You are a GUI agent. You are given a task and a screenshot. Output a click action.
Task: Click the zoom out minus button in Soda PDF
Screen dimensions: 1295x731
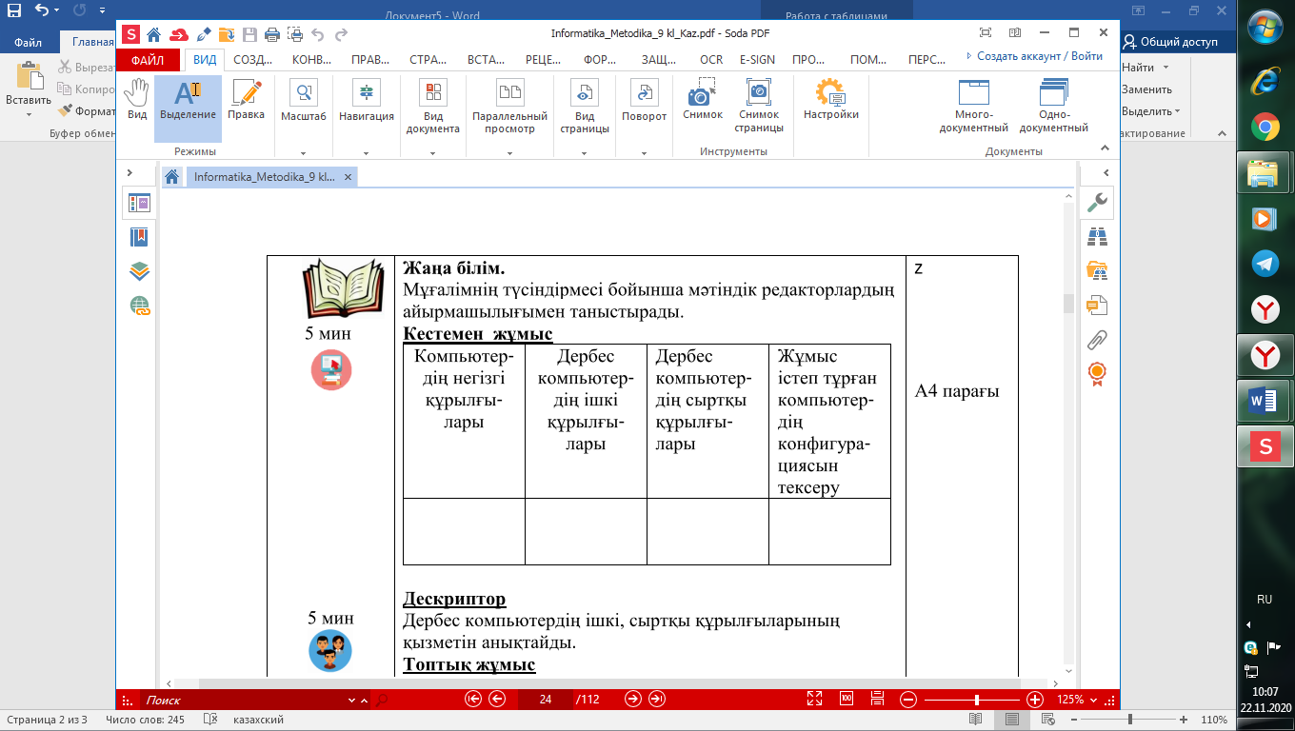908,700
